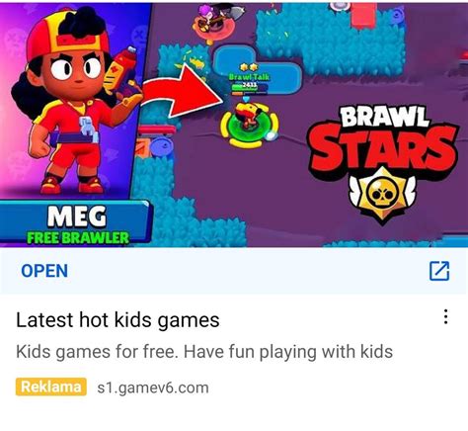Viewport: 468px width, 431px height.
Task: Open the s1.gamev6.com link
Action: coord(153,388)
